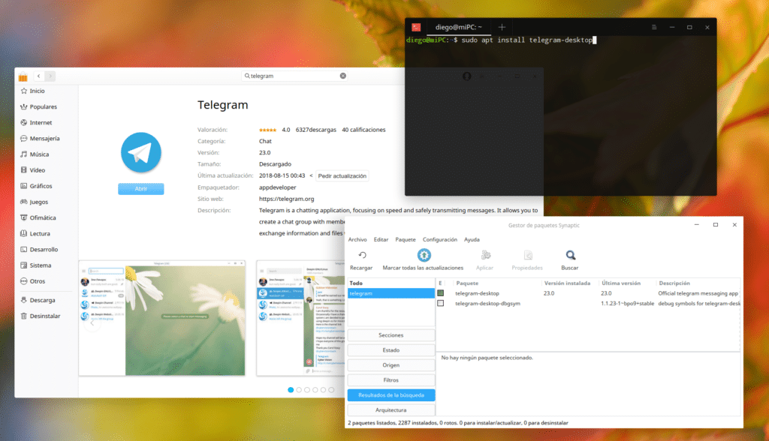
Task: Open the Configuración menu in Synaptic
Action: coord(440,239)
